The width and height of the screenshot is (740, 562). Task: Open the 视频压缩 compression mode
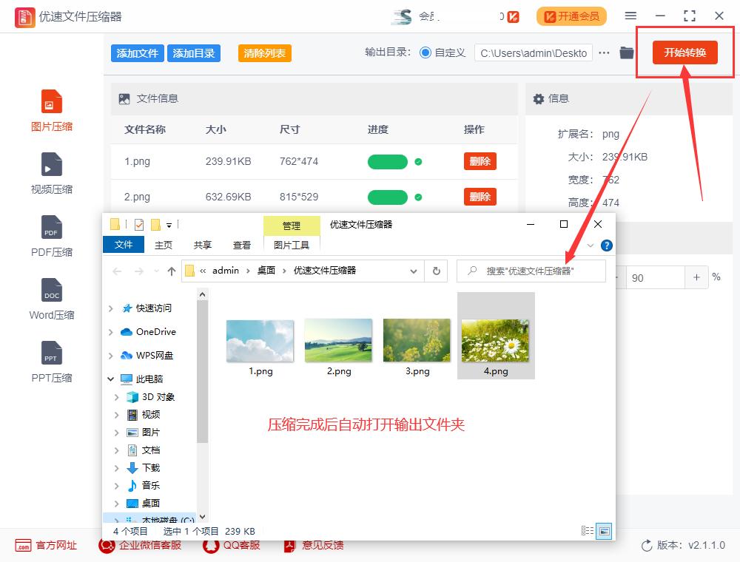click(51, 174)
